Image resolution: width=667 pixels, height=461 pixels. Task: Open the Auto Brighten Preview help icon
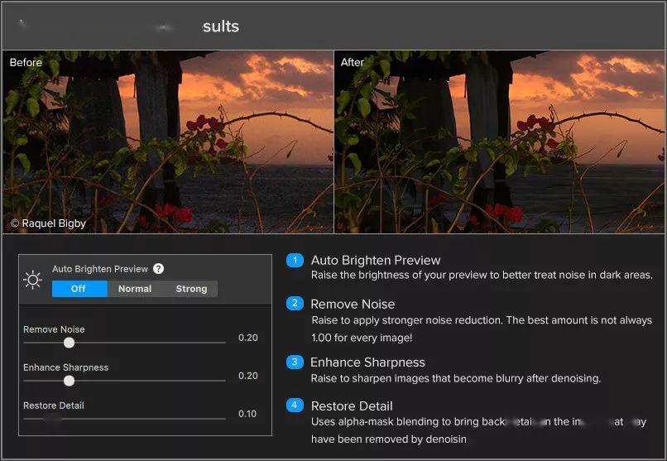[158, 269]
